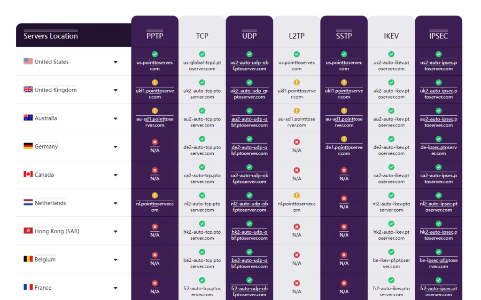Click the red X icon for Canada SSTP

(x=344, y=170)
